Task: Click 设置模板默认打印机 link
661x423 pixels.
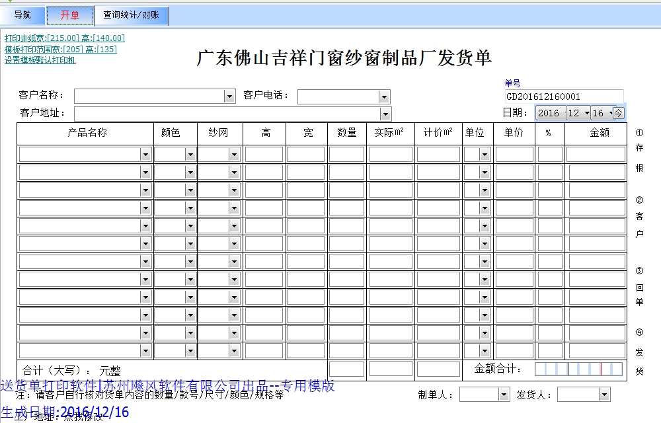Action: click(x=40, y=60)
